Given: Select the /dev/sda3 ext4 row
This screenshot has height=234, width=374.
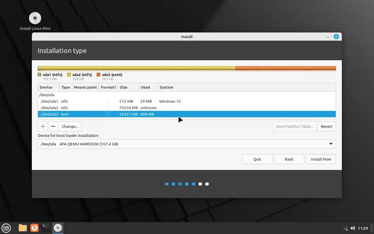Looking at the screenshot, I should [x=187, y=114].
